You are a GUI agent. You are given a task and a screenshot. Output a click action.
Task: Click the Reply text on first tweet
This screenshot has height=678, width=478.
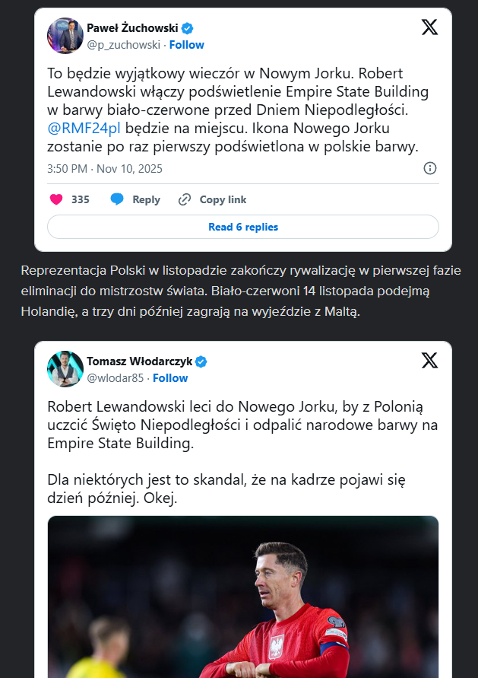[x=146, y=199]
